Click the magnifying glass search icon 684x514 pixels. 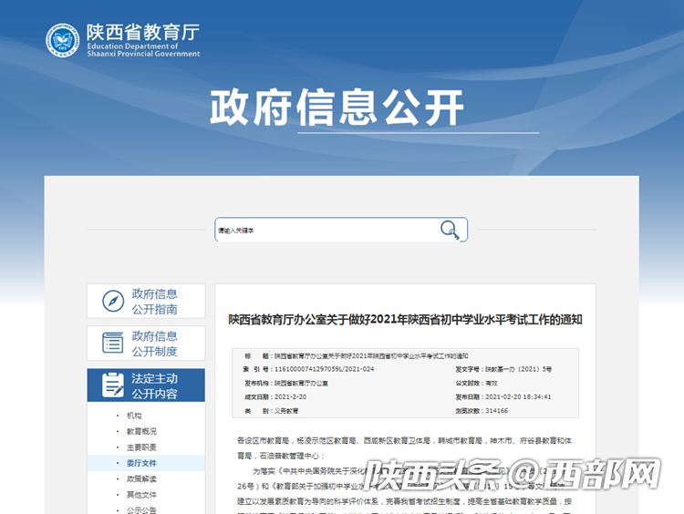450,230
